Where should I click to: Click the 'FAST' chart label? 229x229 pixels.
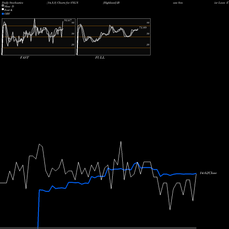(24, 58)
